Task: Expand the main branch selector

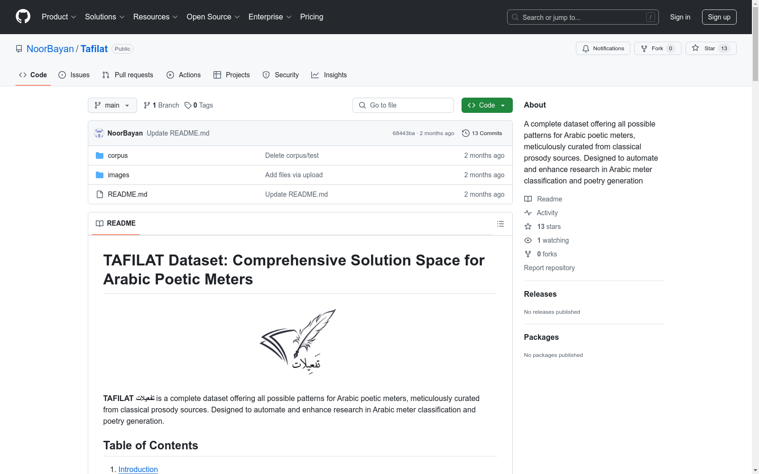Action: pos(112,105)
